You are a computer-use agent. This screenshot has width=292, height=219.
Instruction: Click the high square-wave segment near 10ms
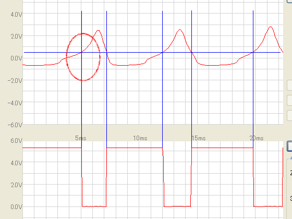tap(135, 148)
